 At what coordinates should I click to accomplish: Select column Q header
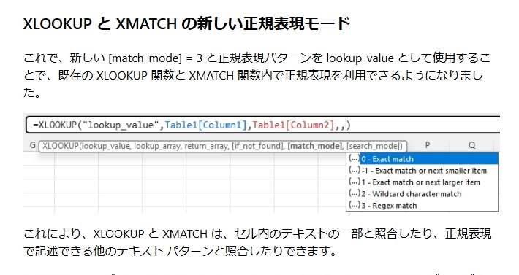471,145
